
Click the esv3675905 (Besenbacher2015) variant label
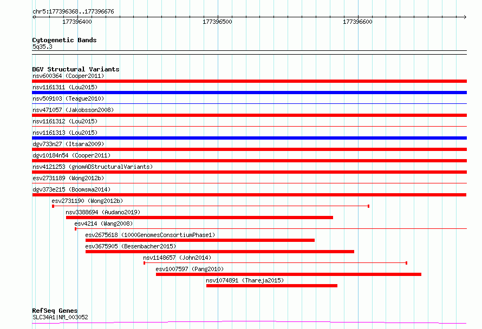[x=131, y=246]
